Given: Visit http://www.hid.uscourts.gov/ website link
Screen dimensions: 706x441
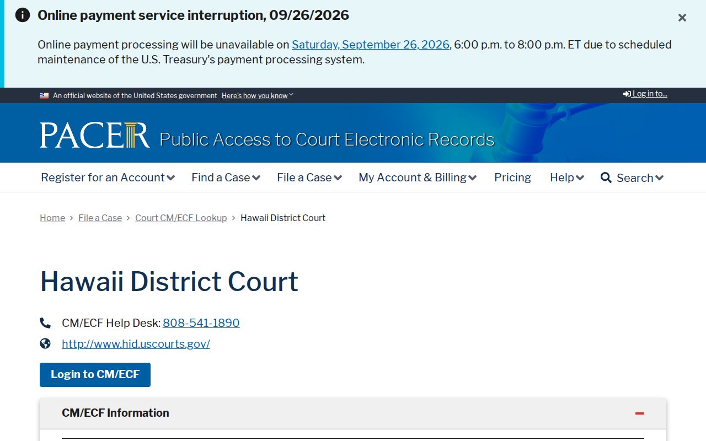Looking at the screenshot, I should tap(136, 344).
